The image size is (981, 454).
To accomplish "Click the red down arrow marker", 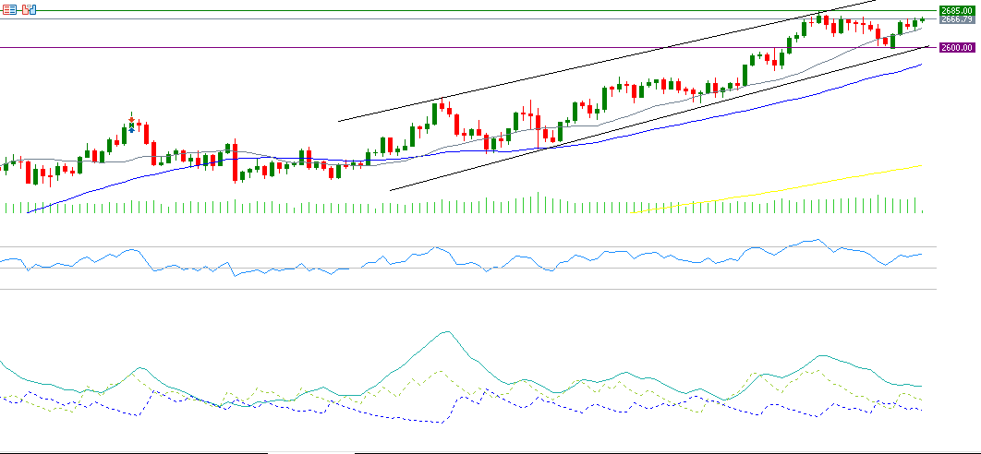I will click(131, 119).
